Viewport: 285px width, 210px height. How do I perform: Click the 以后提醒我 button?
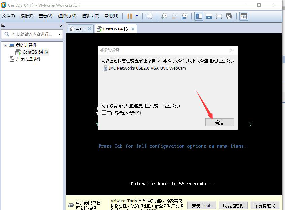tap(233, 206)
